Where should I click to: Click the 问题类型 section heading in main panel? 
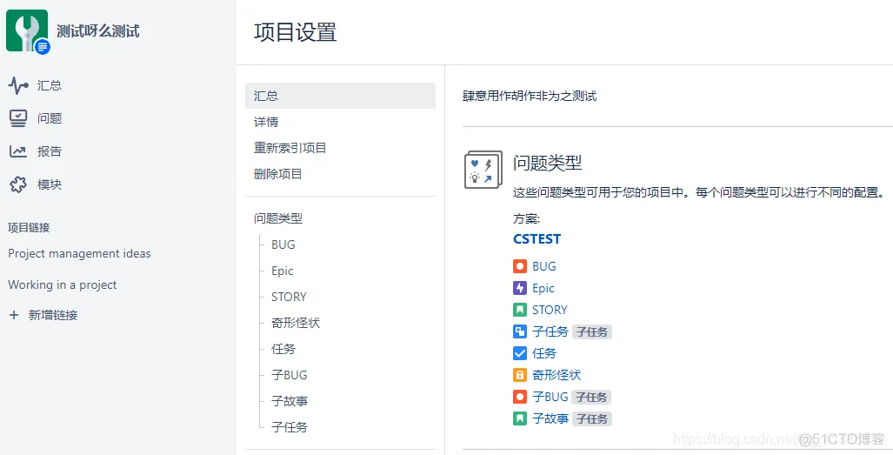click(547, 163)
